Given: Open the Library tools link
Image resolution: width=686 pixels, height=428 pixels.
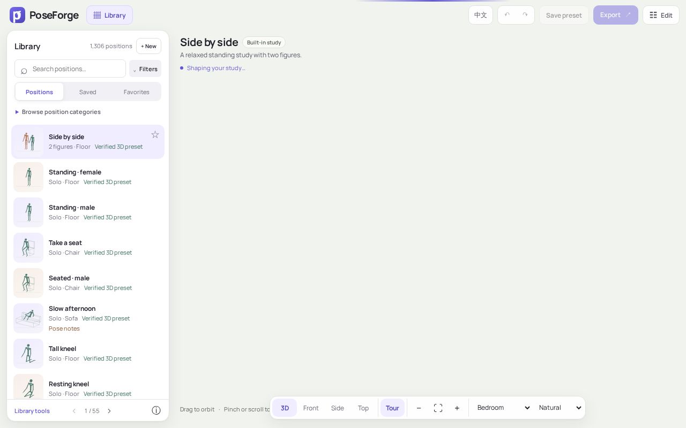Looking at the screenshot, I should (x=32, y=411).
